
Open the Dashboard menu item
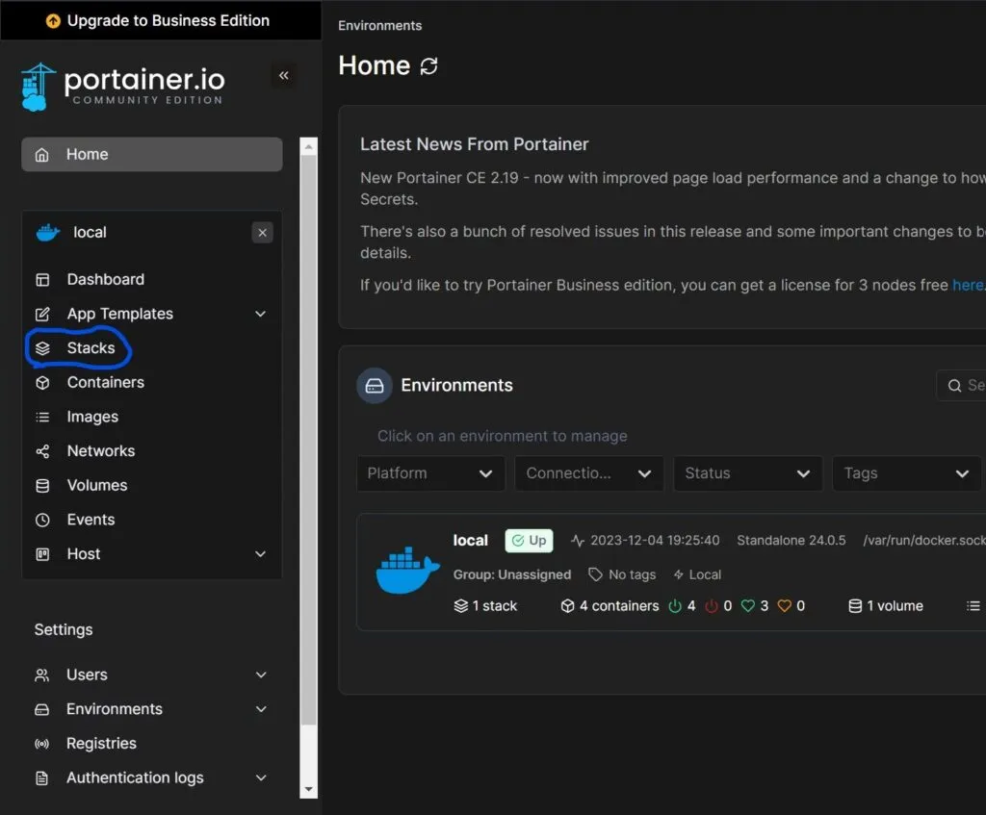104,279
